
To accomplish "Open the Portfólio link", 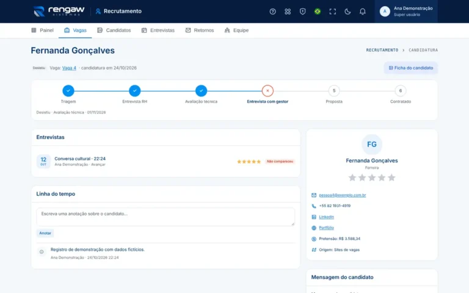I will pyautogui.click(x=326, y=228).
